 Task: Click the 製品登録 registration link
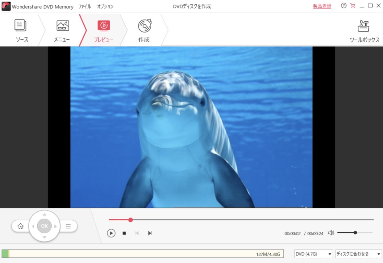coord(322,6)
